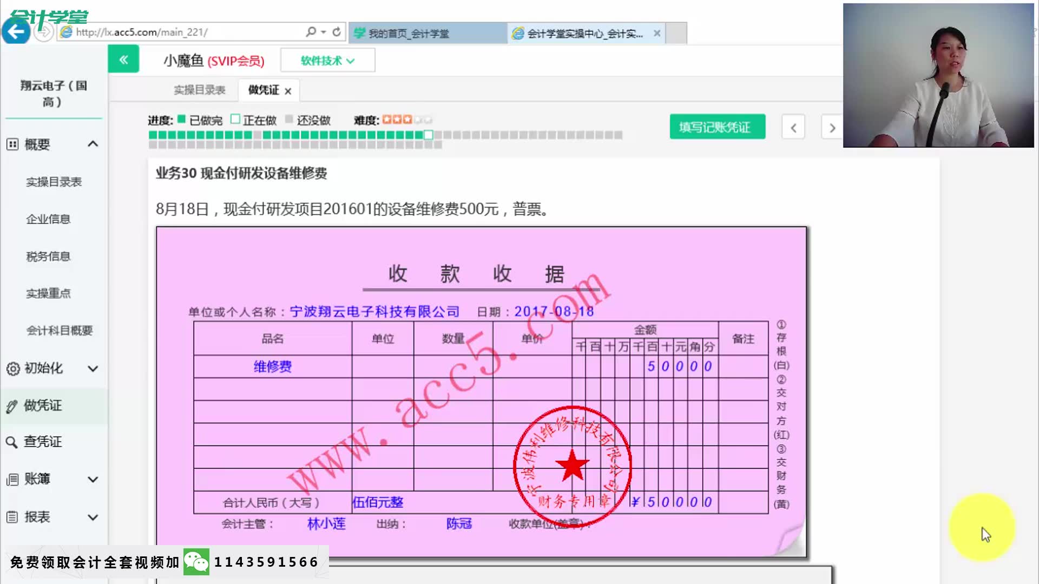Go to previous business with left arrow
Image resolution: width=1039 pixels, height=584 pixels.
click(793, 128)
